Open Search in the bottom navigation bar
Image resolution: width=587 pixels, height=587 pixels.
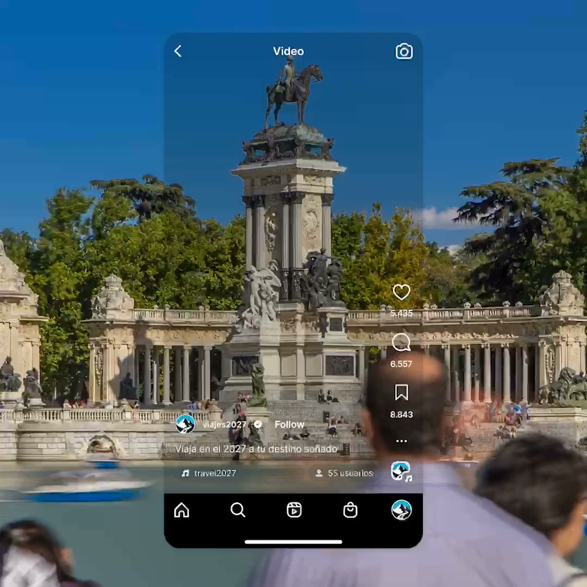(x=238, y=510)
